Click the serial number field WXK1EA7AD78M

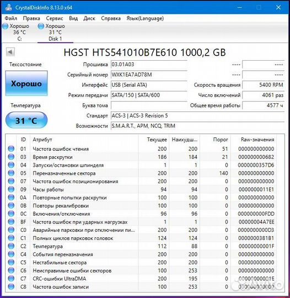click(149, 74)
